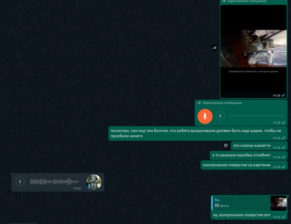Click the orange microphone icon in forwarded voice message
291x224 pixels.
coord(205,116)
